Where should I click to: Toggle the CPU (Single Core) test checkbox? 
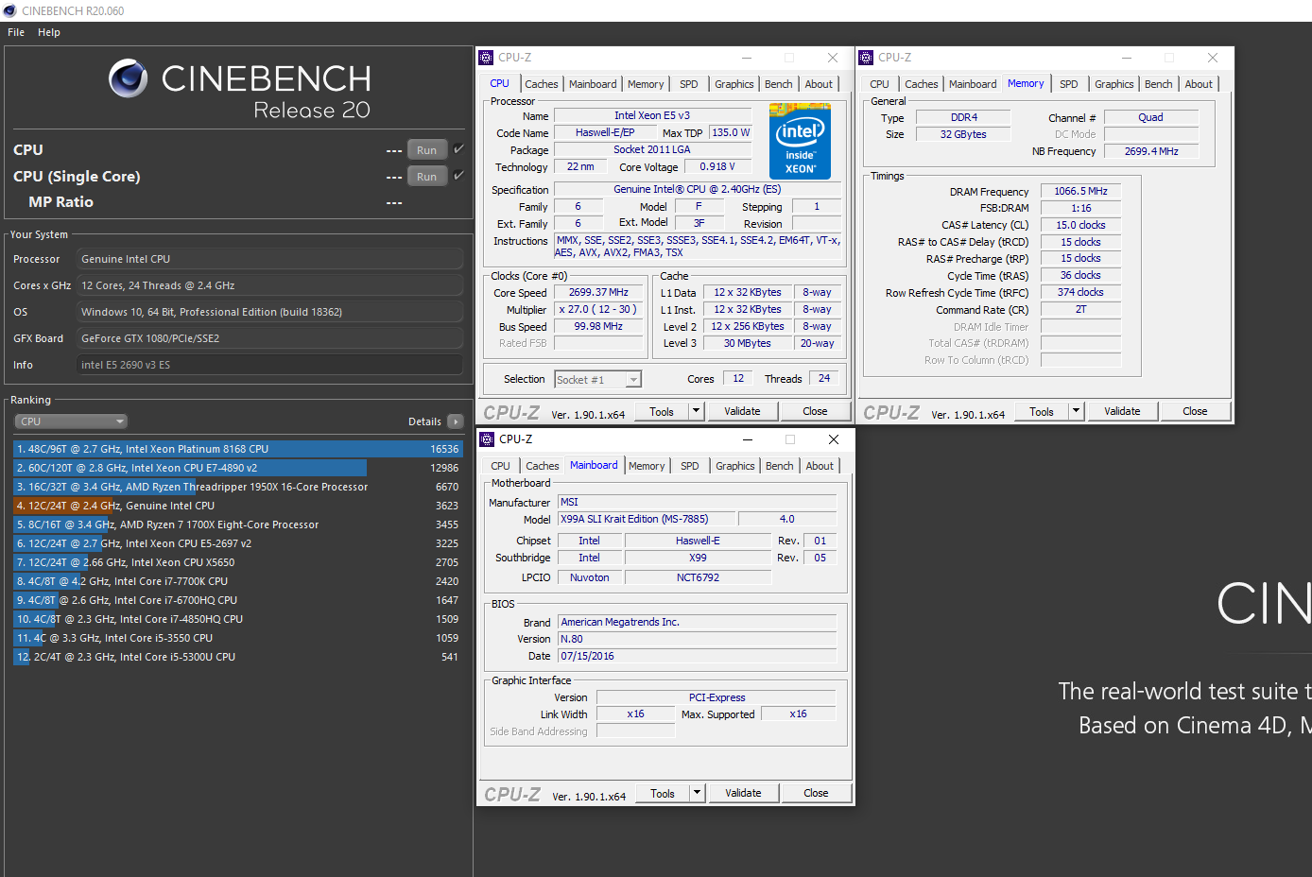pos(458,176)
